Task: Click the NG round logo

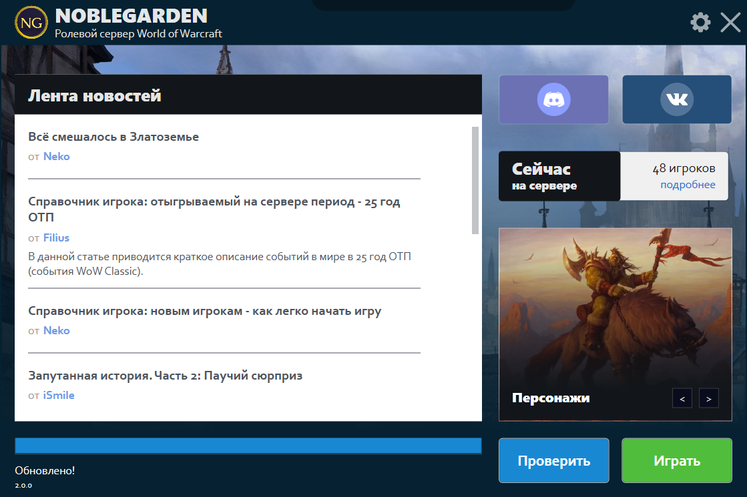Action: tap(31, 22)
